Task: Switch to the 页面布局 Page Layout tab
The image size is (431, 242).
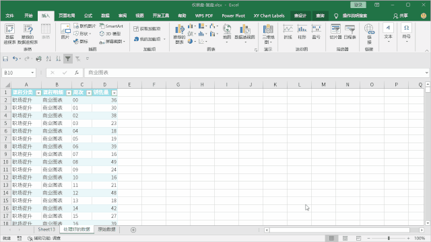Action: tap(67, 15)
